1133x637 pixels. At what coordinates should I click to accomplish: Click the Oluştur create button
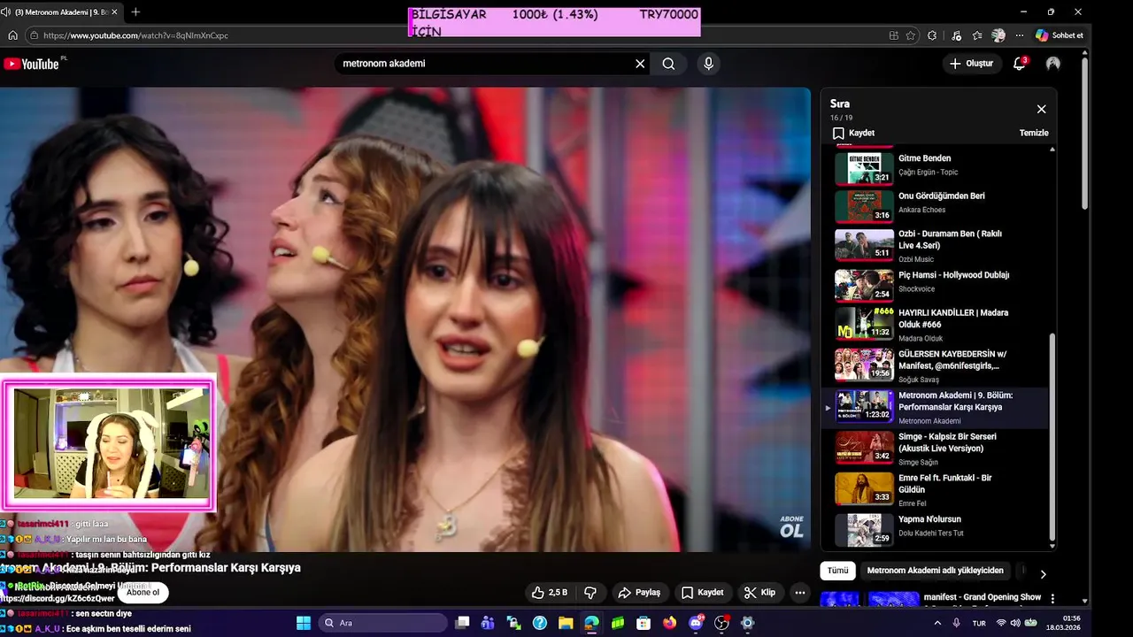pos(971,64)
